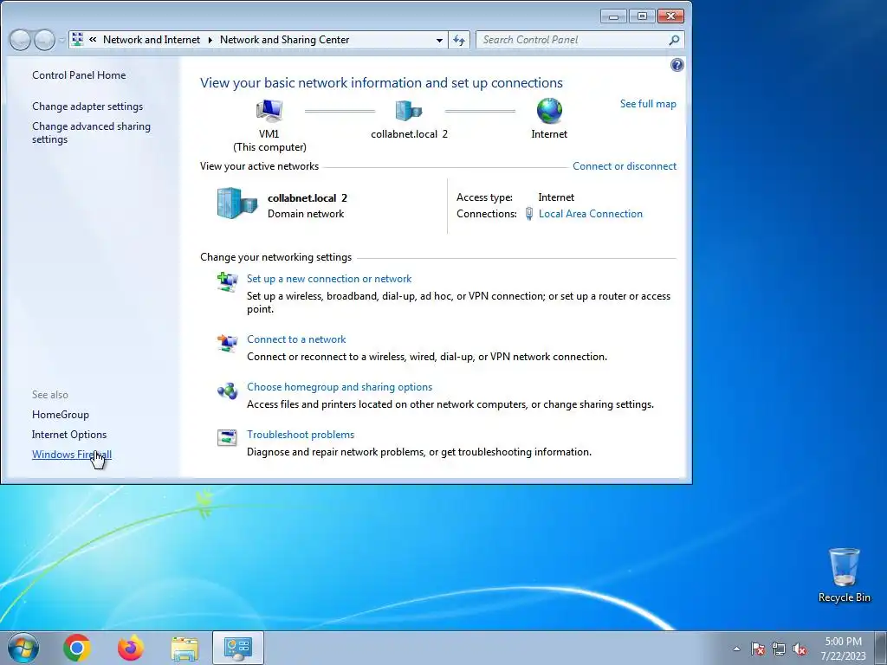This screenshot has width=887, height=665.
Task: Close the Network and Sharing Center window
Action: click(670, 16)
